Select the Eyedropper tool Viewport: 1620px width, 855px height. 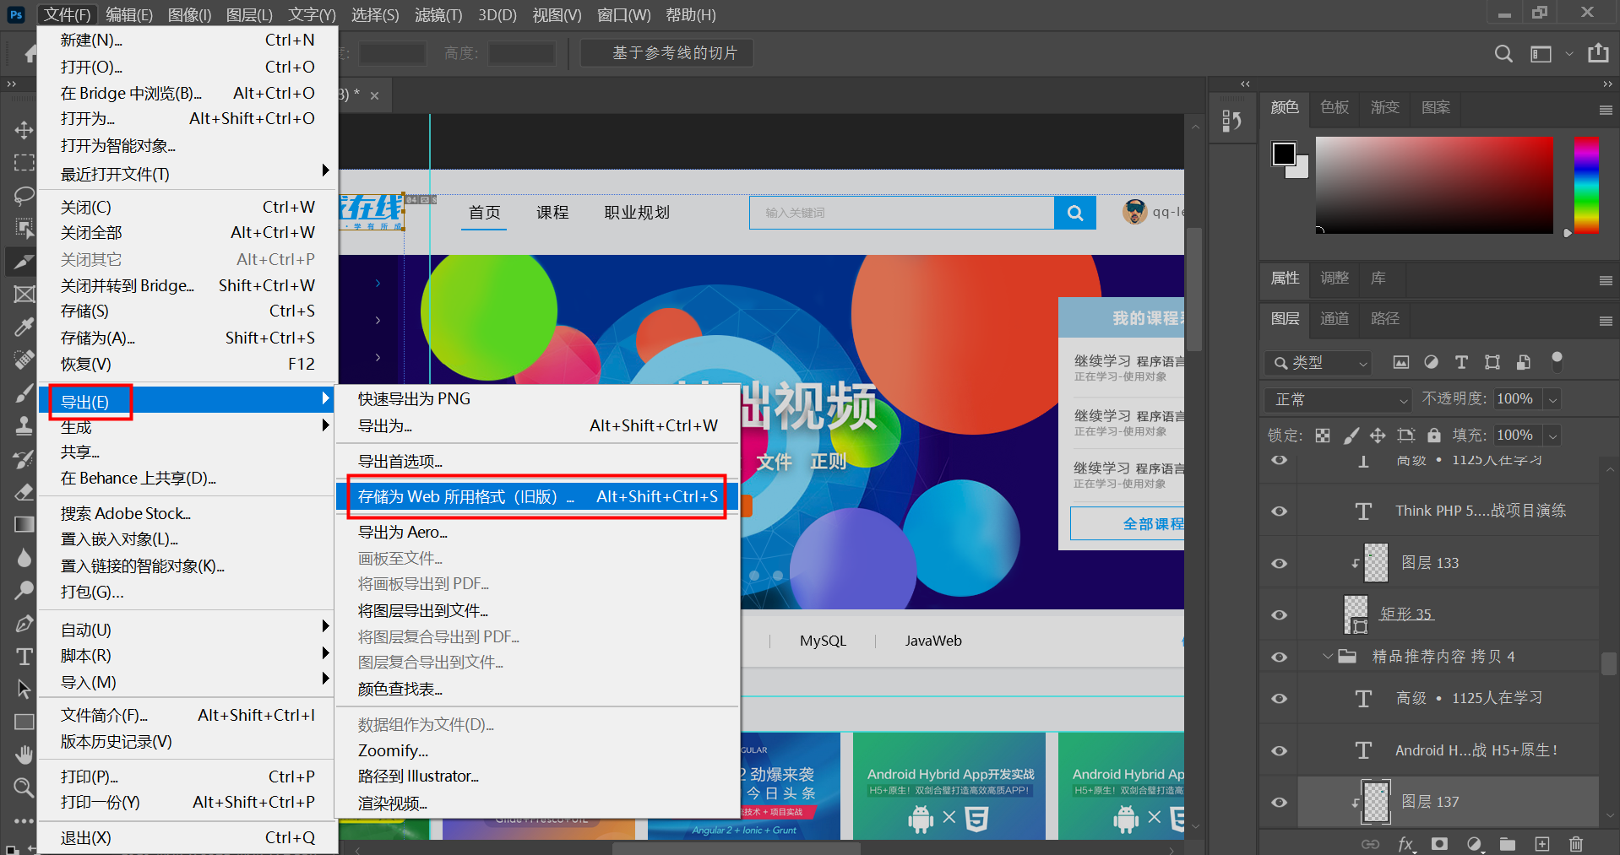(24, 327)
